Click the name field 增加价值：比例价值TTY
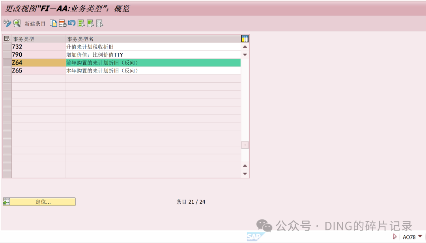The width and height of the screenshot is (426, 243). point(153,54)
